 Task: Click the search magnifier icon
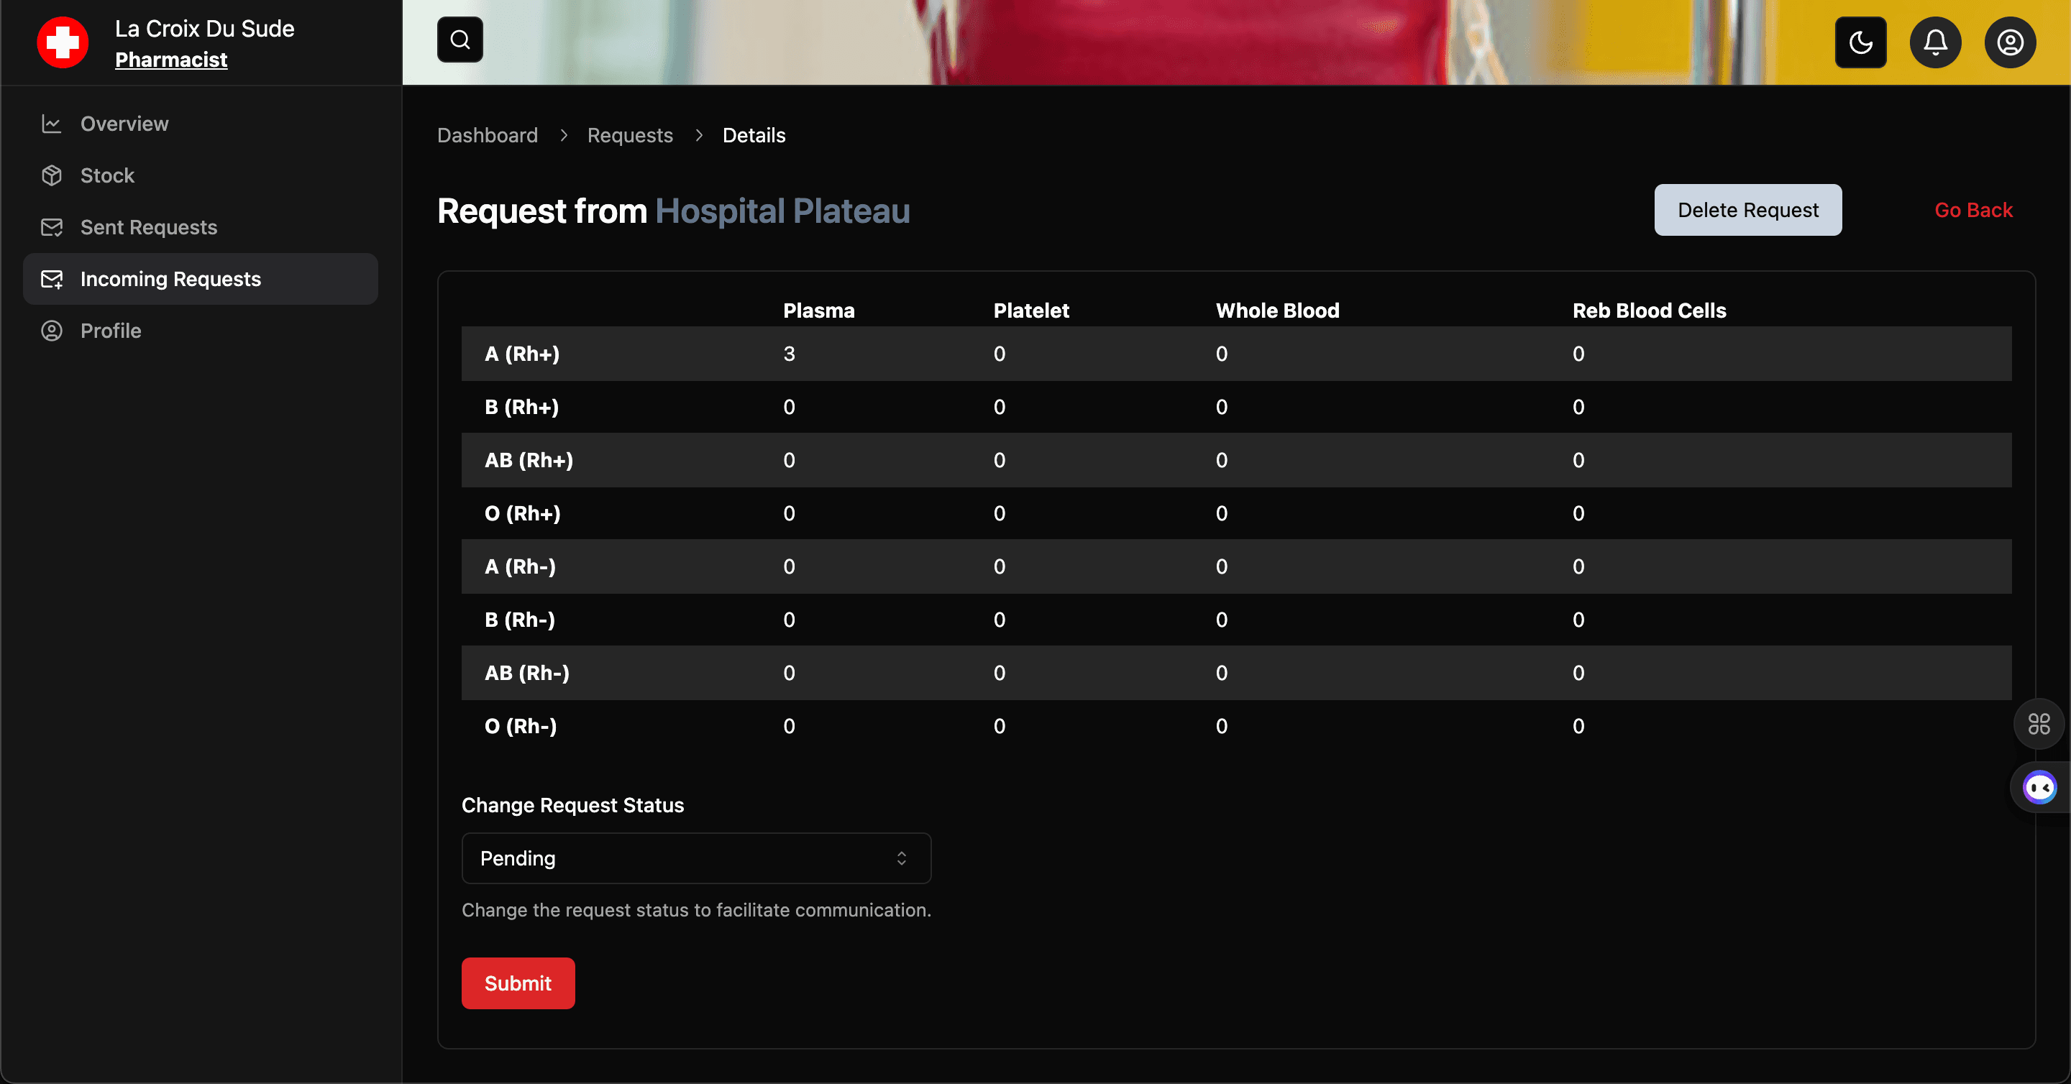coord(460,40)
